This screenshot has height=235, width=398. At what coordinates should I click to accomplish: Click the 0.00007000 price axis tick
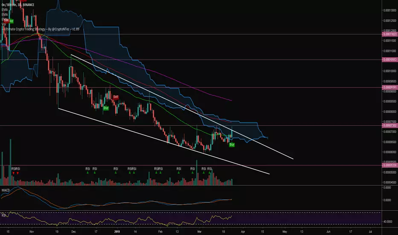(390, 132)
